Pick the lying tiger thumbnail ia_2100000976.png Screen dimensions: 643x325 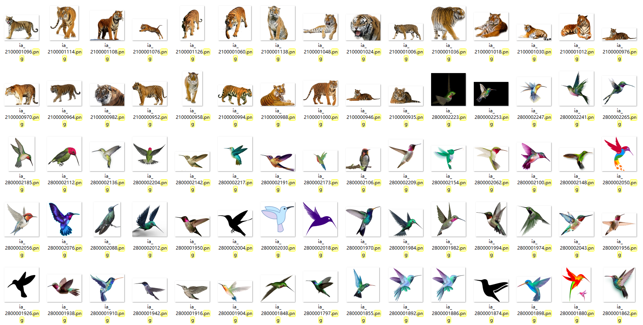(x=619, y=34)
